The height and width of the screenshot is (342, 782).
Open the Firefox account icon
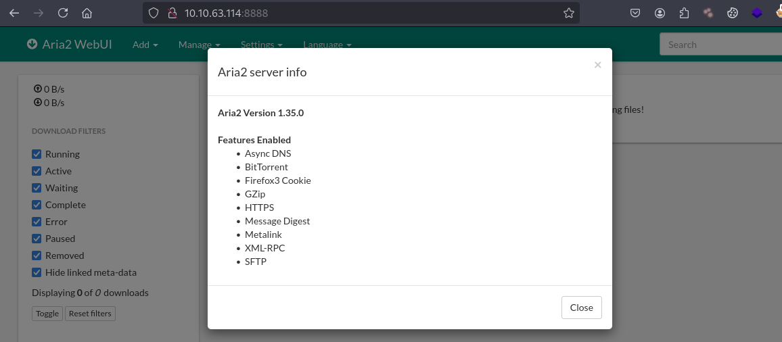click(660, 13)
